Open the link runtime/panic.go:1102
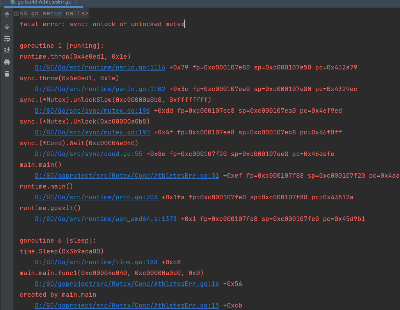The height and width of the screenshot is (310, 400). coord(100,89)
